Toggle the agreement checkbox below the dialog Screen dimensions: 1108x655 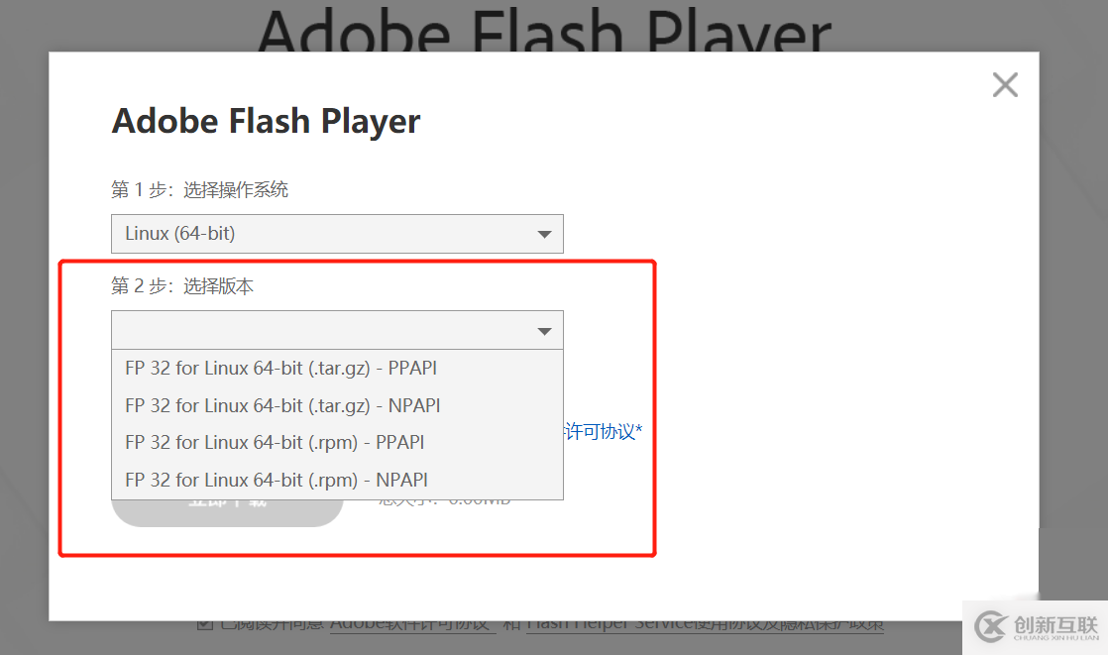coord(205,624)
